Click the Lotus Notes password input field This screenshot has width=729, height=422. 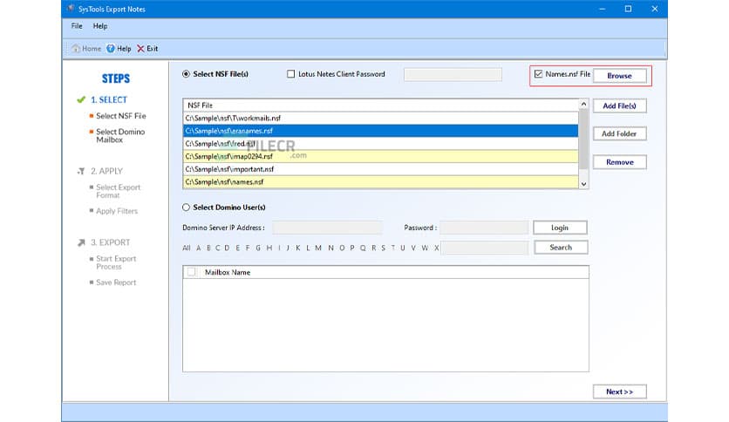453,74
